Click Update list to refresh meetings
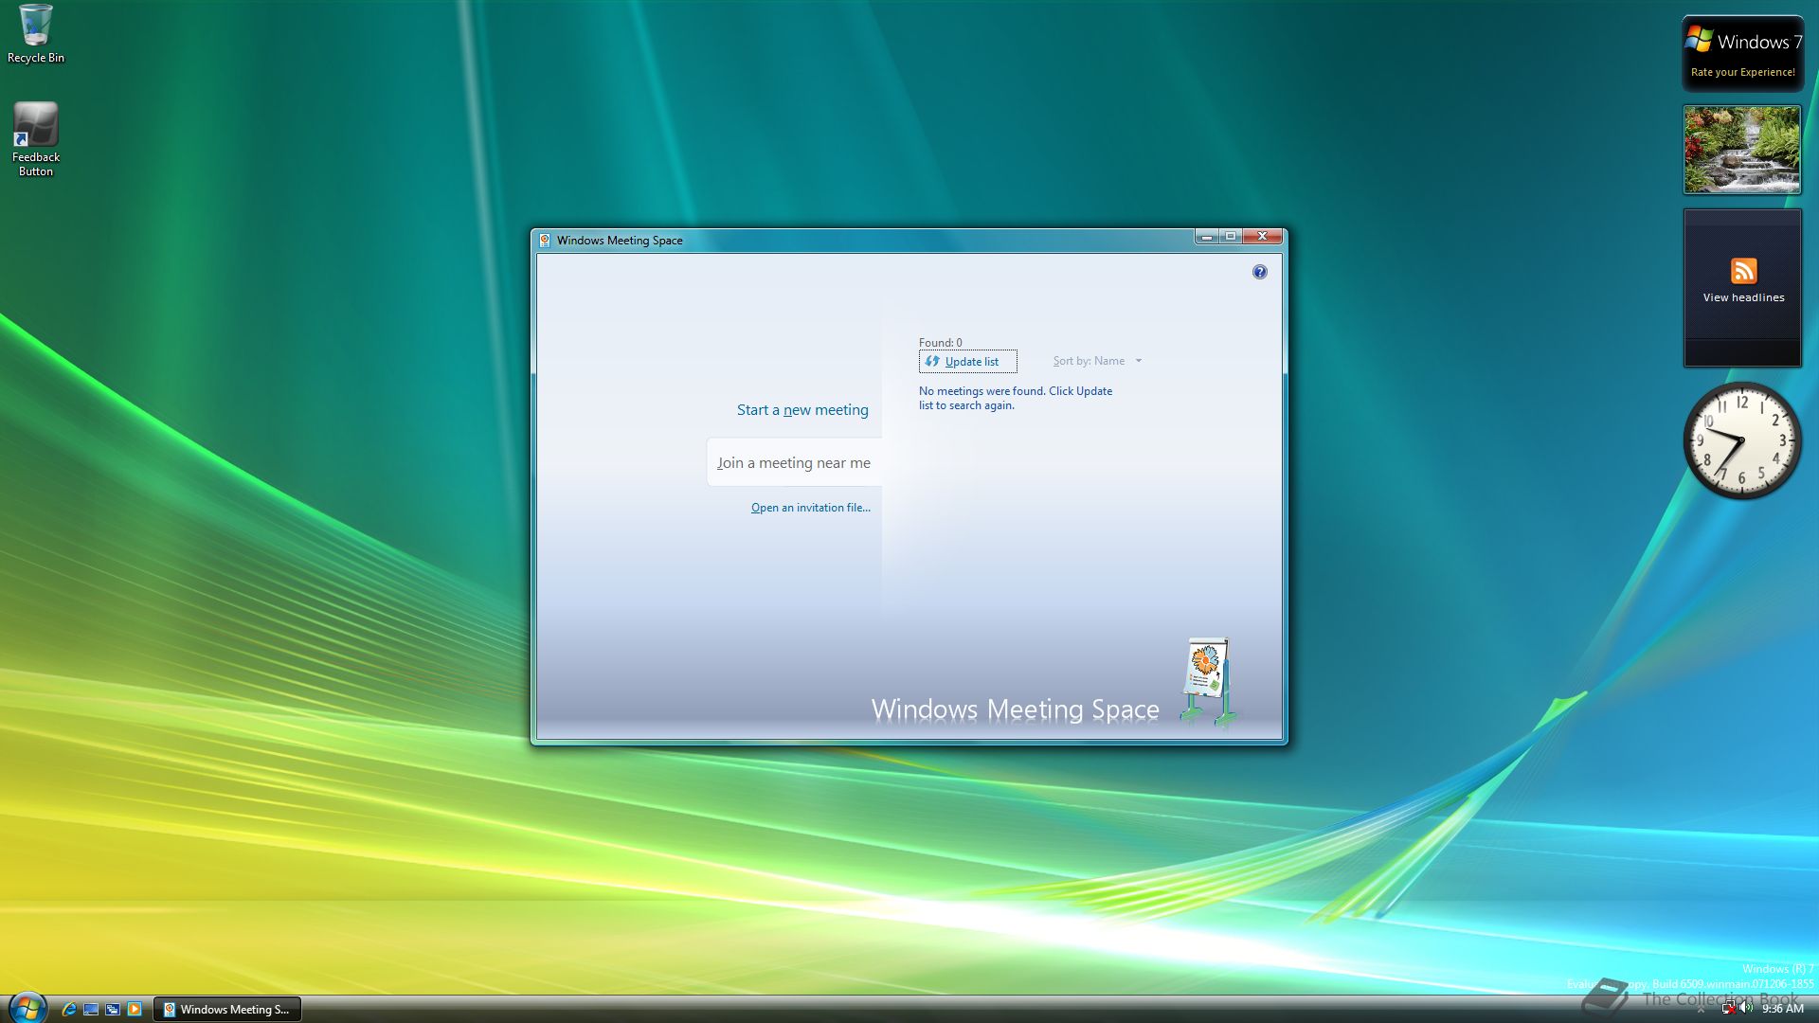The height and width of the screenshot is (1023, 1819). pos(967,361)
